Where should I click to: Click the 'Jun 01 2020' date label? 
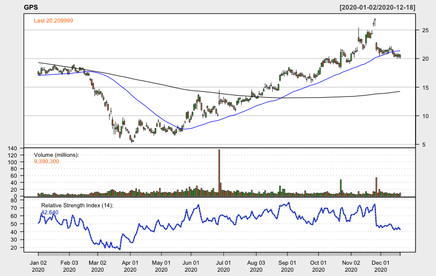point(191,266)
